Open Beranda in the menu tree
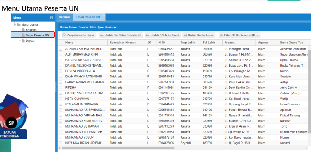The width and height of the screenshot is (311, 152). pyautogui.click(x=31, y=30)
